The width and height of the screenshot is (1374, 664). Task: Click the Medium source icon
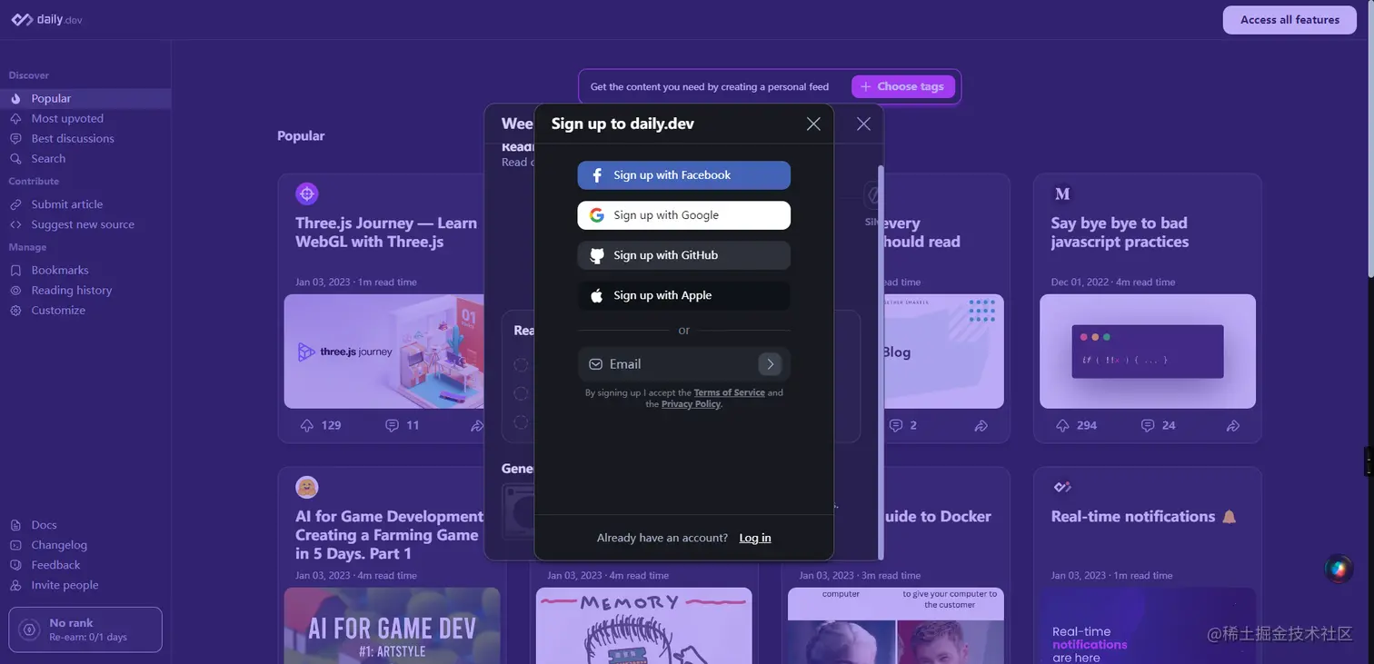(1062, 193)
